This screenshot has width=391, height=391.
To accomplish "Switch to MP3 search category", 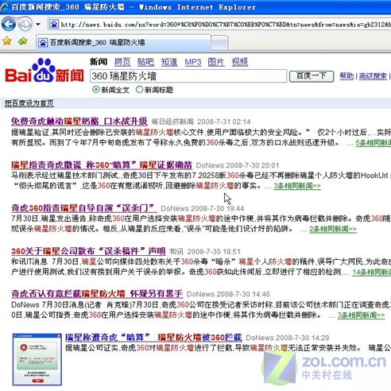I will click(193, 62).
